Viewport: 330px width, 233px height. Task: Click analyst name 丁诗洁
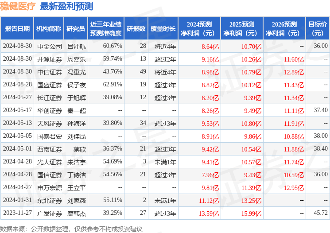click(x=76, y=175)
